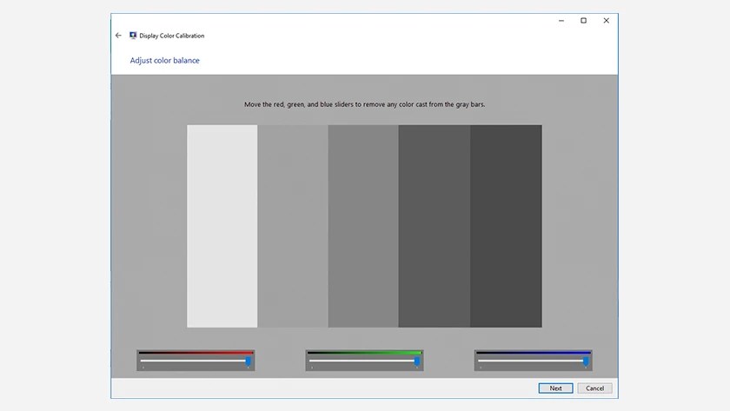Select the lightest gray bar
The image size is (730, 411).
tap(222, 226)
